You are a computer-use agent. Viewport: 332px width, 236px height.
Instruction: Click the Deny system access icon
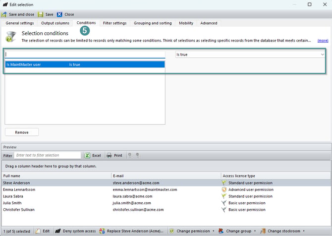pyautogui.click(x=58, y=231)
